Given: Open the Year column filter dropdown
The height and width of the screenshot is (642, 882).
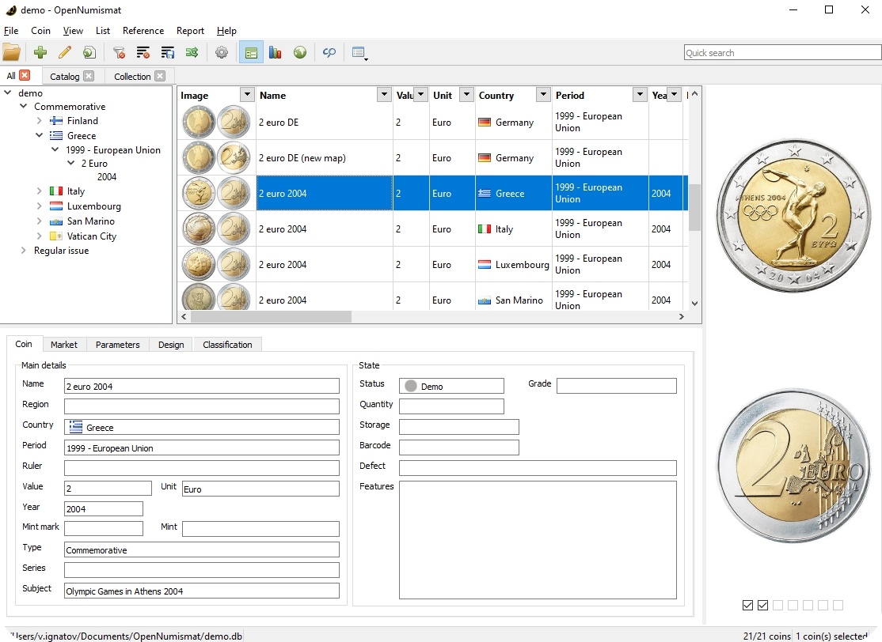Looking at the screenshot, I should (x=675, y=94).
